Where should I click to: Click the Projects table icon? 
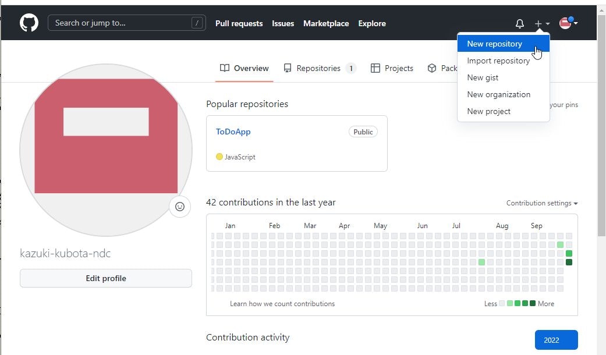375,68
